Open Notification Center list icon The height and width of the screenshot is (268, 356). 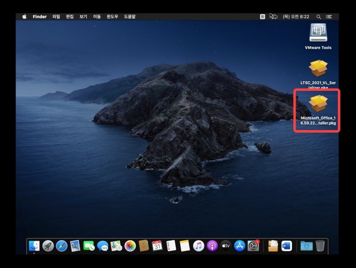(329, 16)
